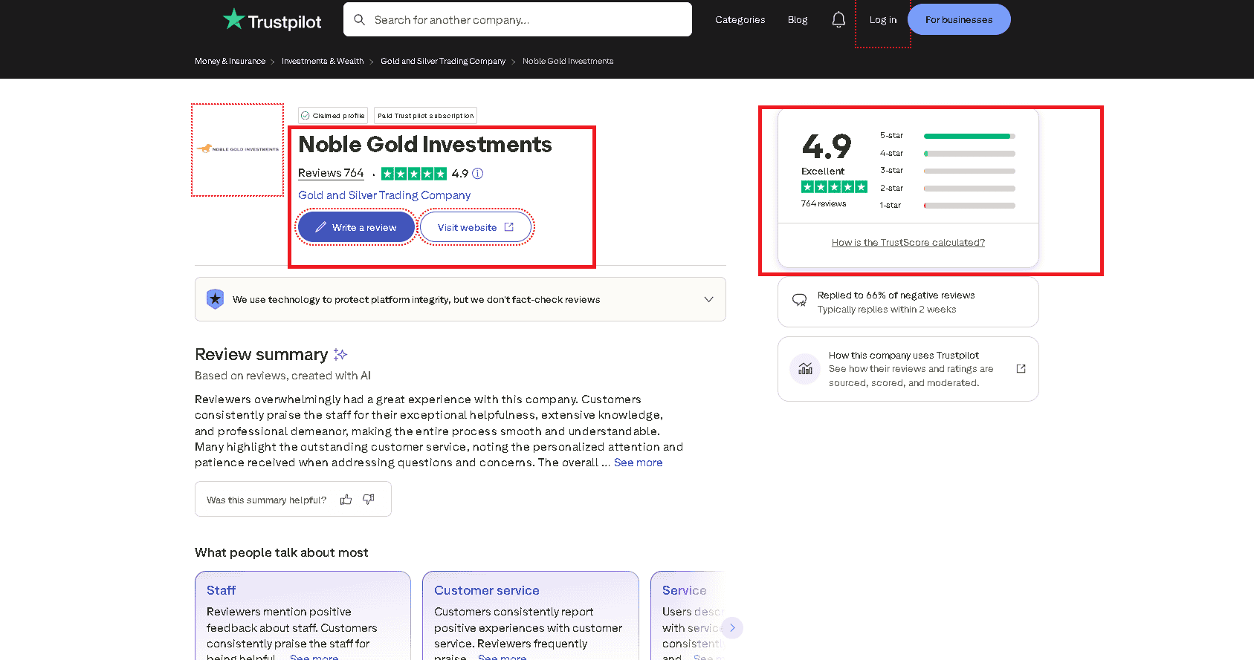Click Visit website button
This screenshot has width=1254, height=660.
point(476,227)
